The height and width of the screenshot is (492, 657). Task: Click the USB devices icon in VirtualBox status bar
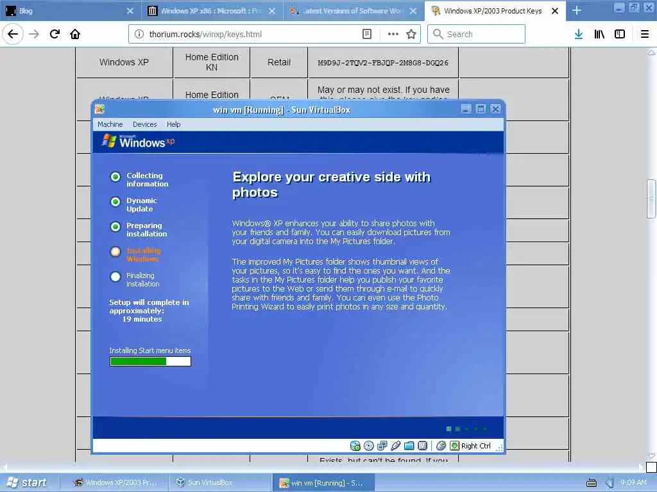coord(395,446)
